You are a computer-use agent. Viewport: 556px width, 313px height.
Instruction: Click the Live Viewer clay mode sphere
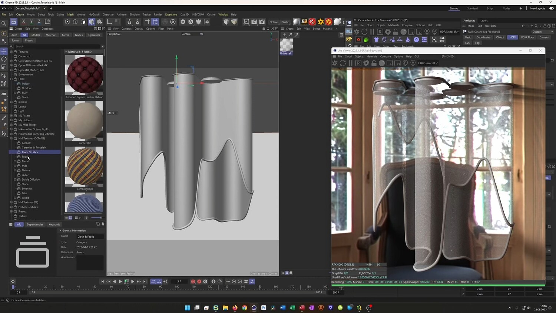(382, 63)
